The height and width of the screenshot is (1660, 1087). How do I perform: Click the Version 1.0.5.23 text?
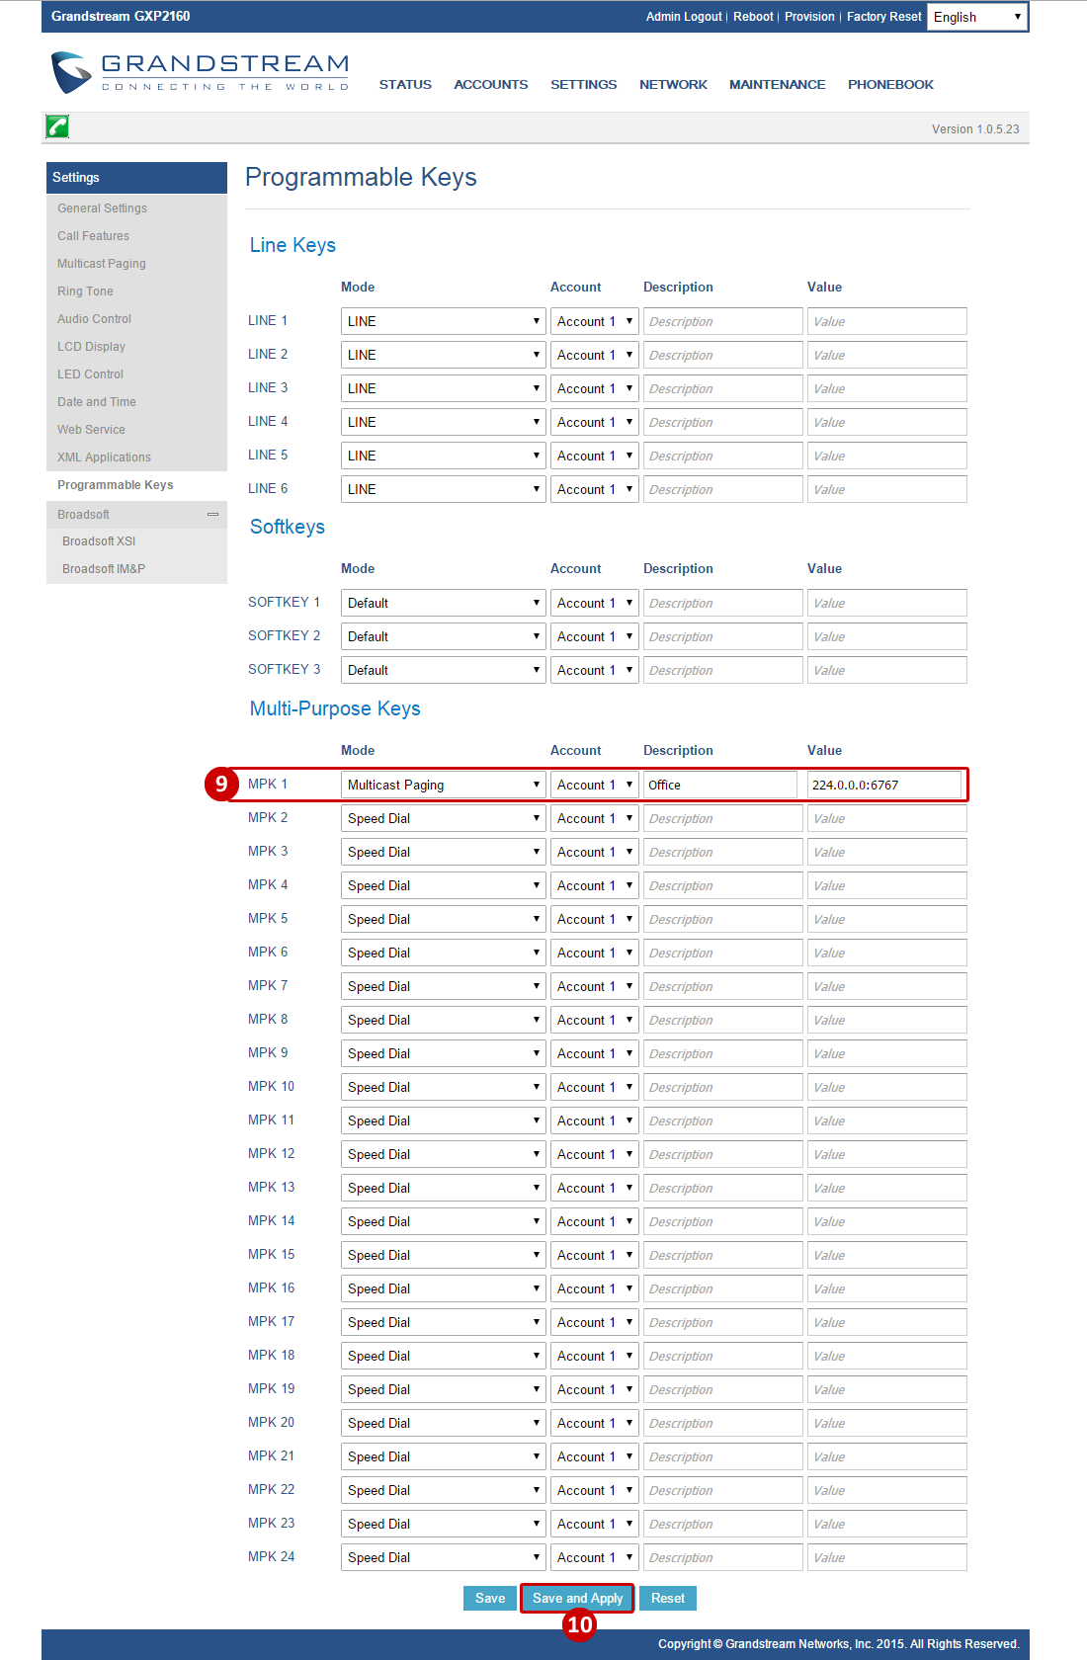coord(975,129)
